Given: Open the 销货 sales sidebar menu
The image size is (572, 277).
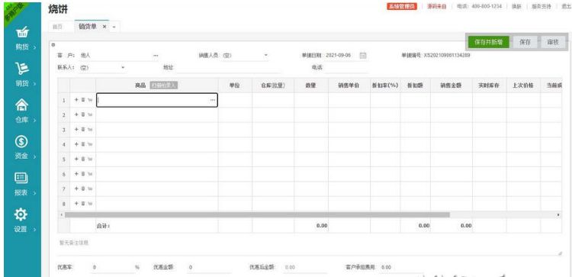Looking at the screenshot, I should (x=23, y=75).
